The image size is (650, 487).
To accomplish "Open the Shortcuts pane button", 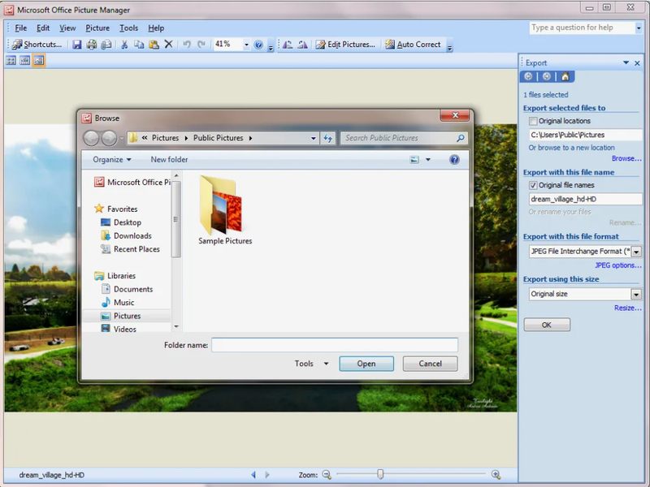I will [x=37, y=45].
